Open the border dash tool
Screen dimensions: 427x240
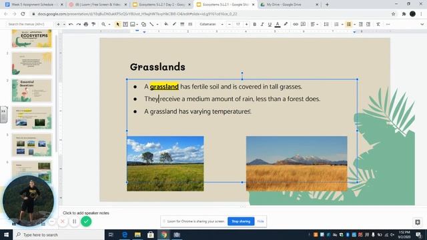click(x=190, y=24)
